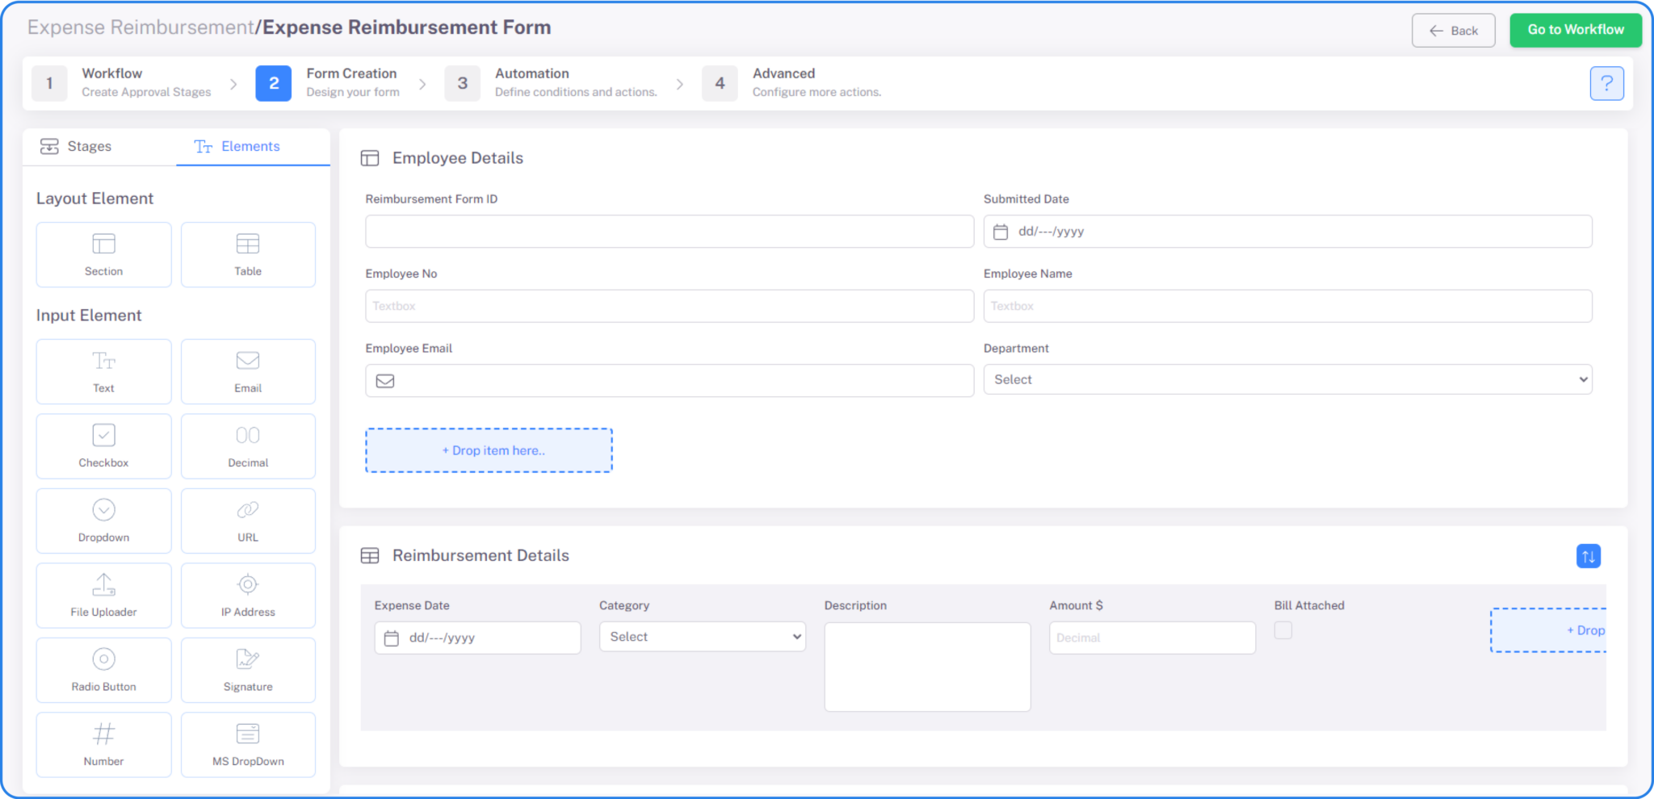
Task: Select the Decimal input element
Action: coord(247,446)
